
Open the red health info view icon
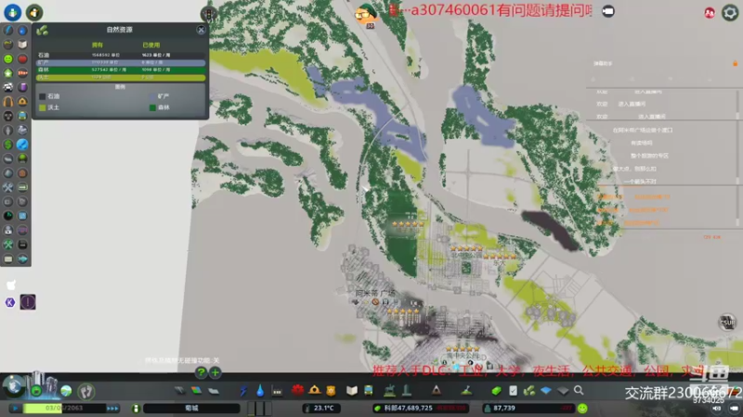(x=22, y=58)
